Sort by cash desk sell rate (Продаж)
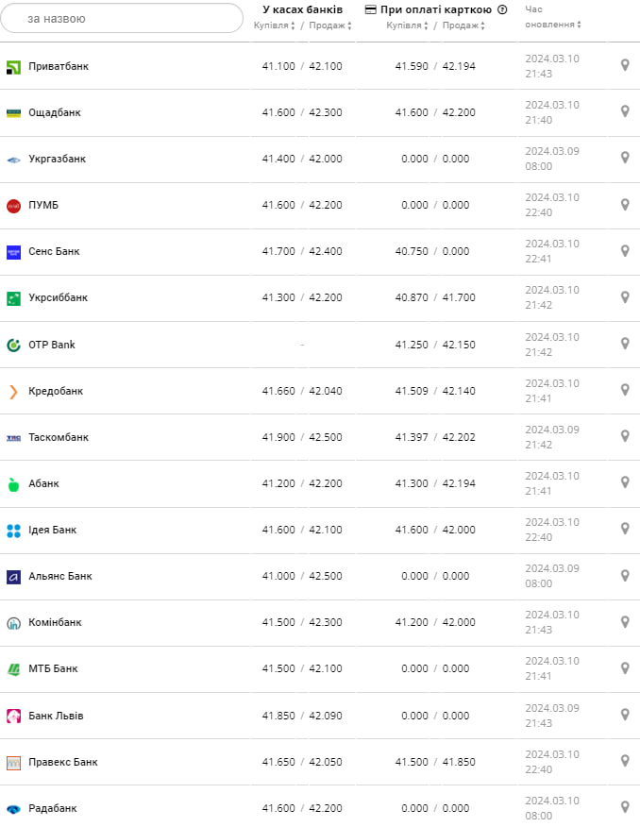Screen dimensions: 640x827 click(x=329, y=25)
